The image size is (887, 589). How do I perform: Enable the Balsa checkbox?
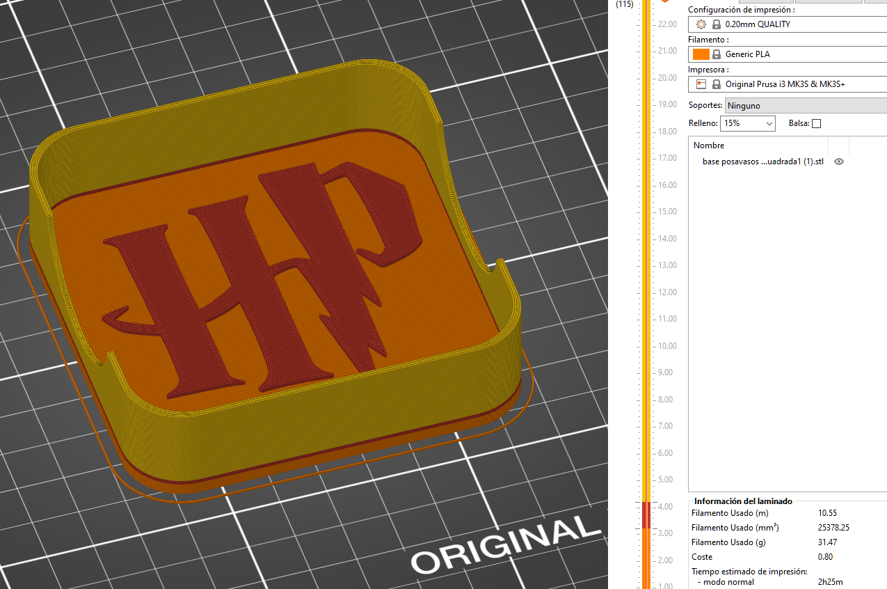(816, 123)
